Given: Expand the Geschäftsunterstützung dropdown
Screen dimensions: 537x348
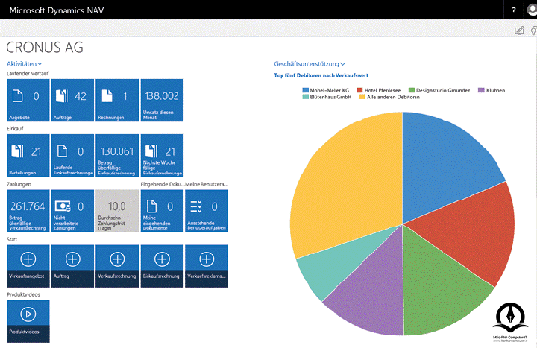Looking at the screenshot, I should point(310,63).
